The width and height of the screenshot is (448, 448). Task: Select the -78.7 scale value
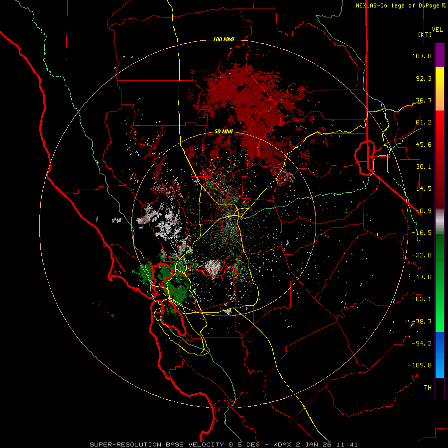(x=422, y=322)
